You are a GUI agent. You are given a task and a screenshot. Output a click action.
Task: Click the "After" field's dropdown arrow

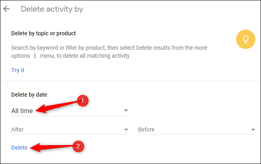pos(126,130)
